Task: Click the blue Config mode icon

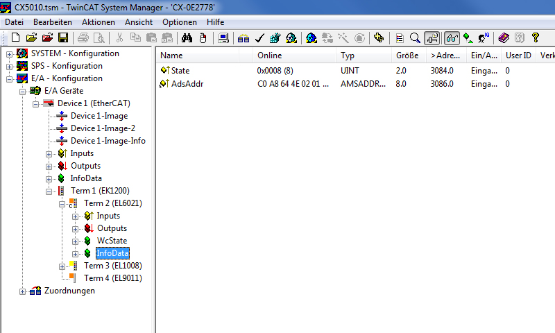Action: (x=311, y=37)
